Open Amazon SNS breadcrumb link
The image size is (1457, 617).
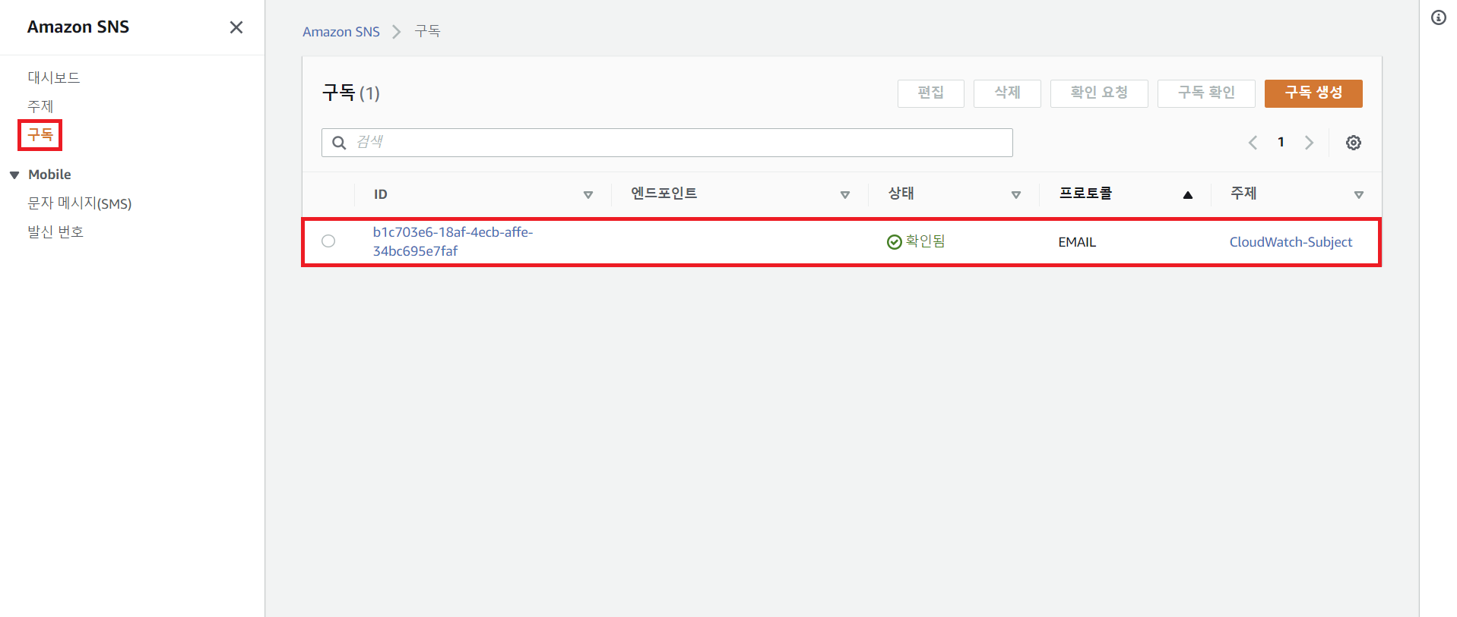pos(341,32)
